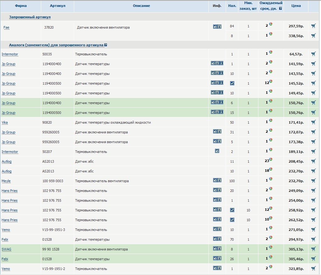The image size is (321, 275).
Task: Click the rightmost info icon in 143,55р. row
Action: [221, 73]
